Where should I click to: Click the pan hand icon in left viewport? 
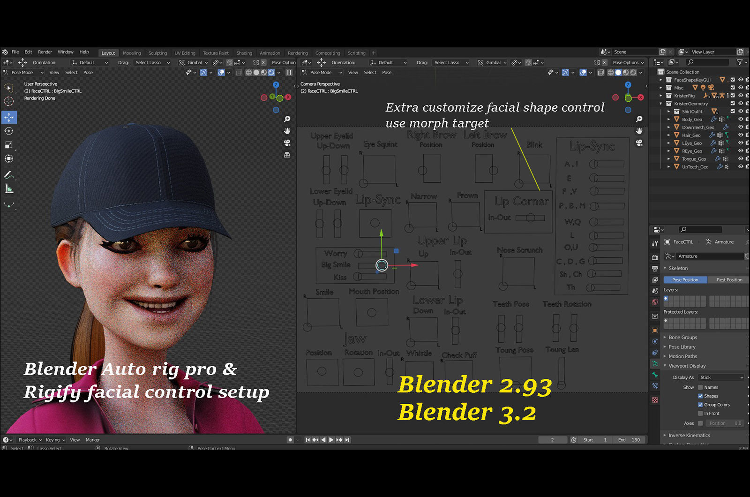click(287, 131)
